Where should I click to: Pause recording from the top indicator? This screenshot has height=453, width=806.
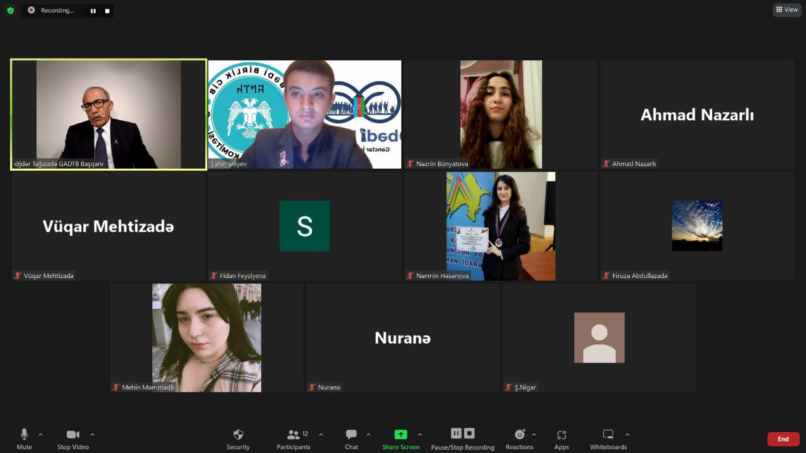coord(93,11)
